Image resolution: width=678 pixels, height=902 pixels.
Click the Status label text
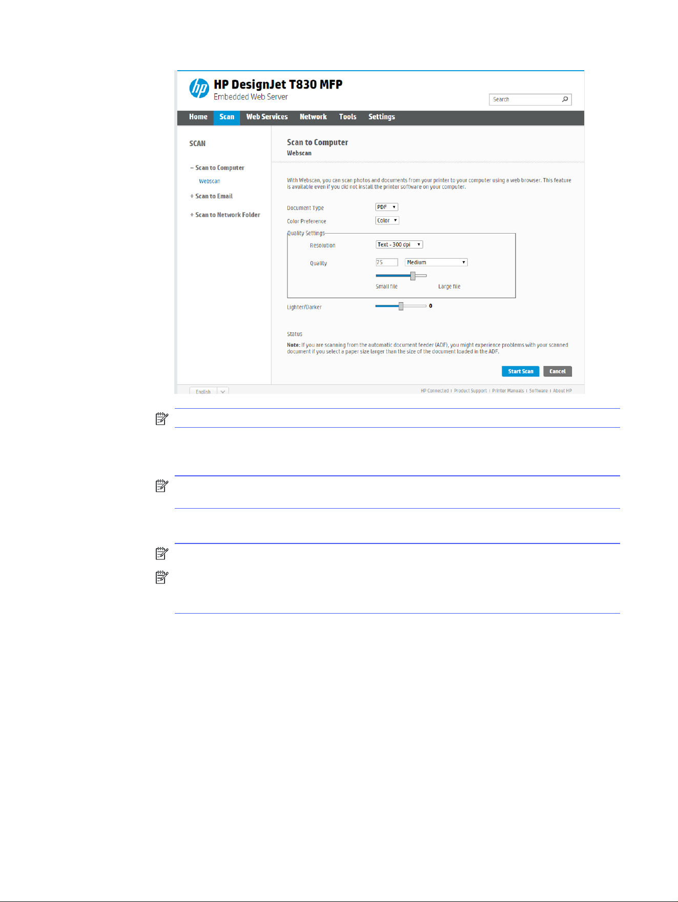pos(295,334)
